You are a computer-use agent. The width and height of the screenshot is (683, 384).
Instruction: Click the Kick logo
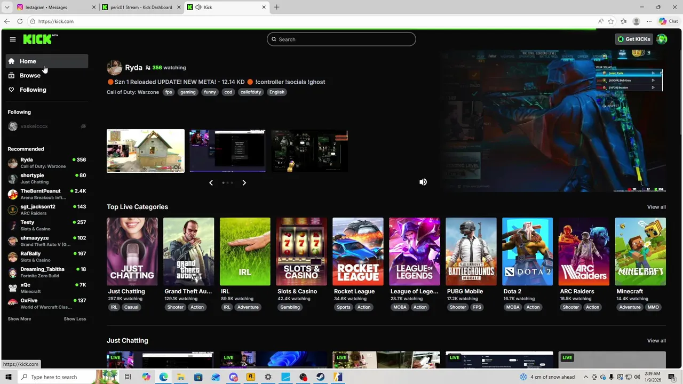[41, 39]
